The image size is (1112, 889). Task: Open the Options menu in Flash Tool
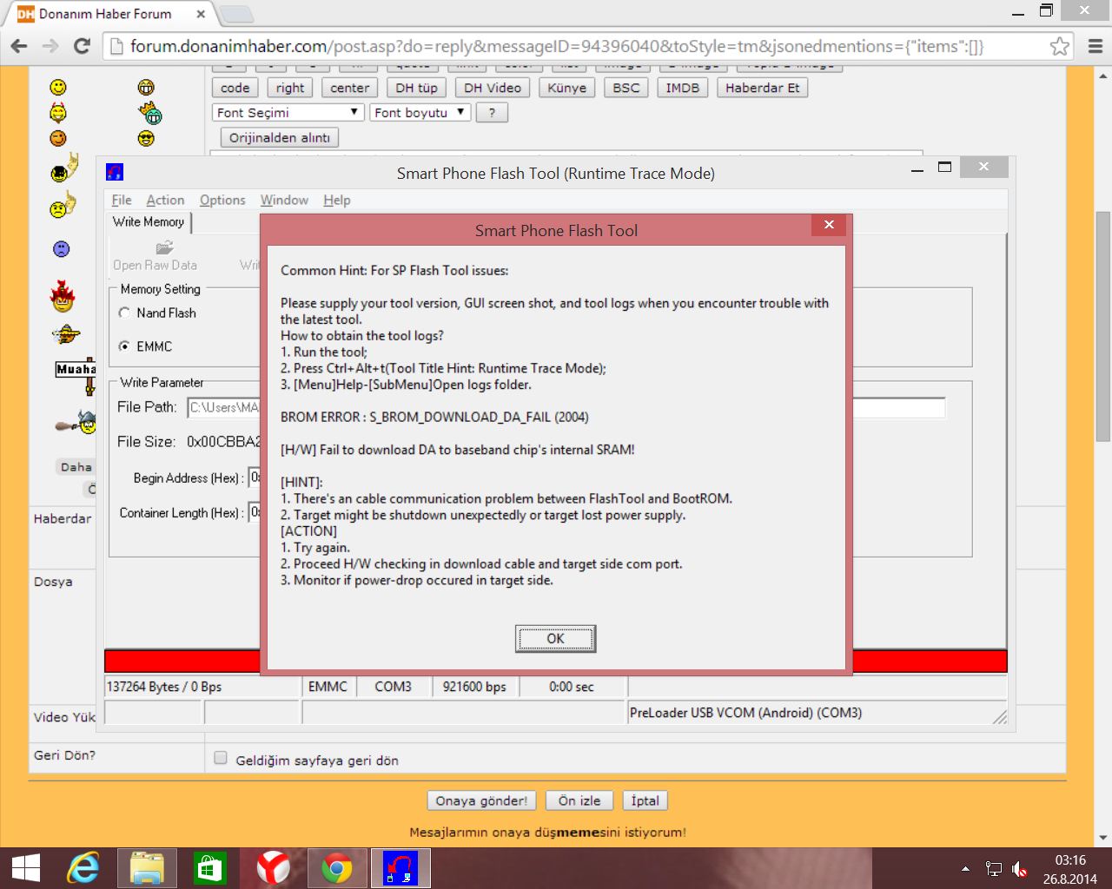point(222,200)
